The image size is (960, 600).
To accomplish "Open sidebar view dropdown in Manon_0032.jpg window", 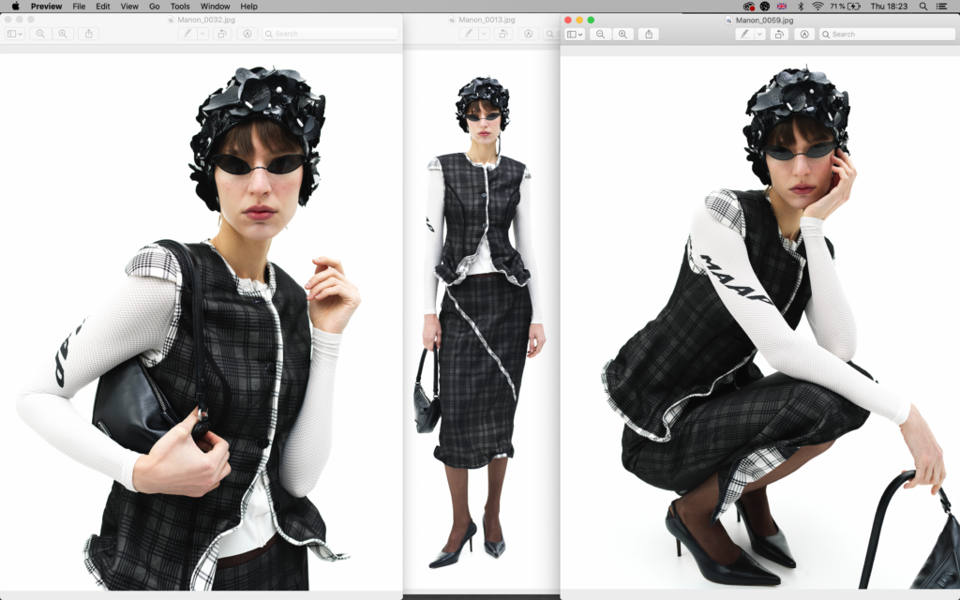I will [15, 34].
